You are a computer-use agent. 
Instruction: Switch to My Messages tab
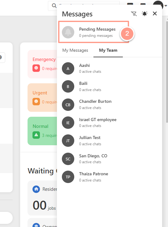(x=75, y=50)
